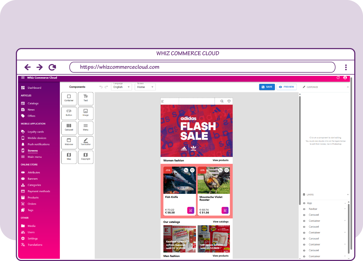This screenshot has height=261, width=363.
Task: Open the user account icon in the header
Action: coord(345,78)
